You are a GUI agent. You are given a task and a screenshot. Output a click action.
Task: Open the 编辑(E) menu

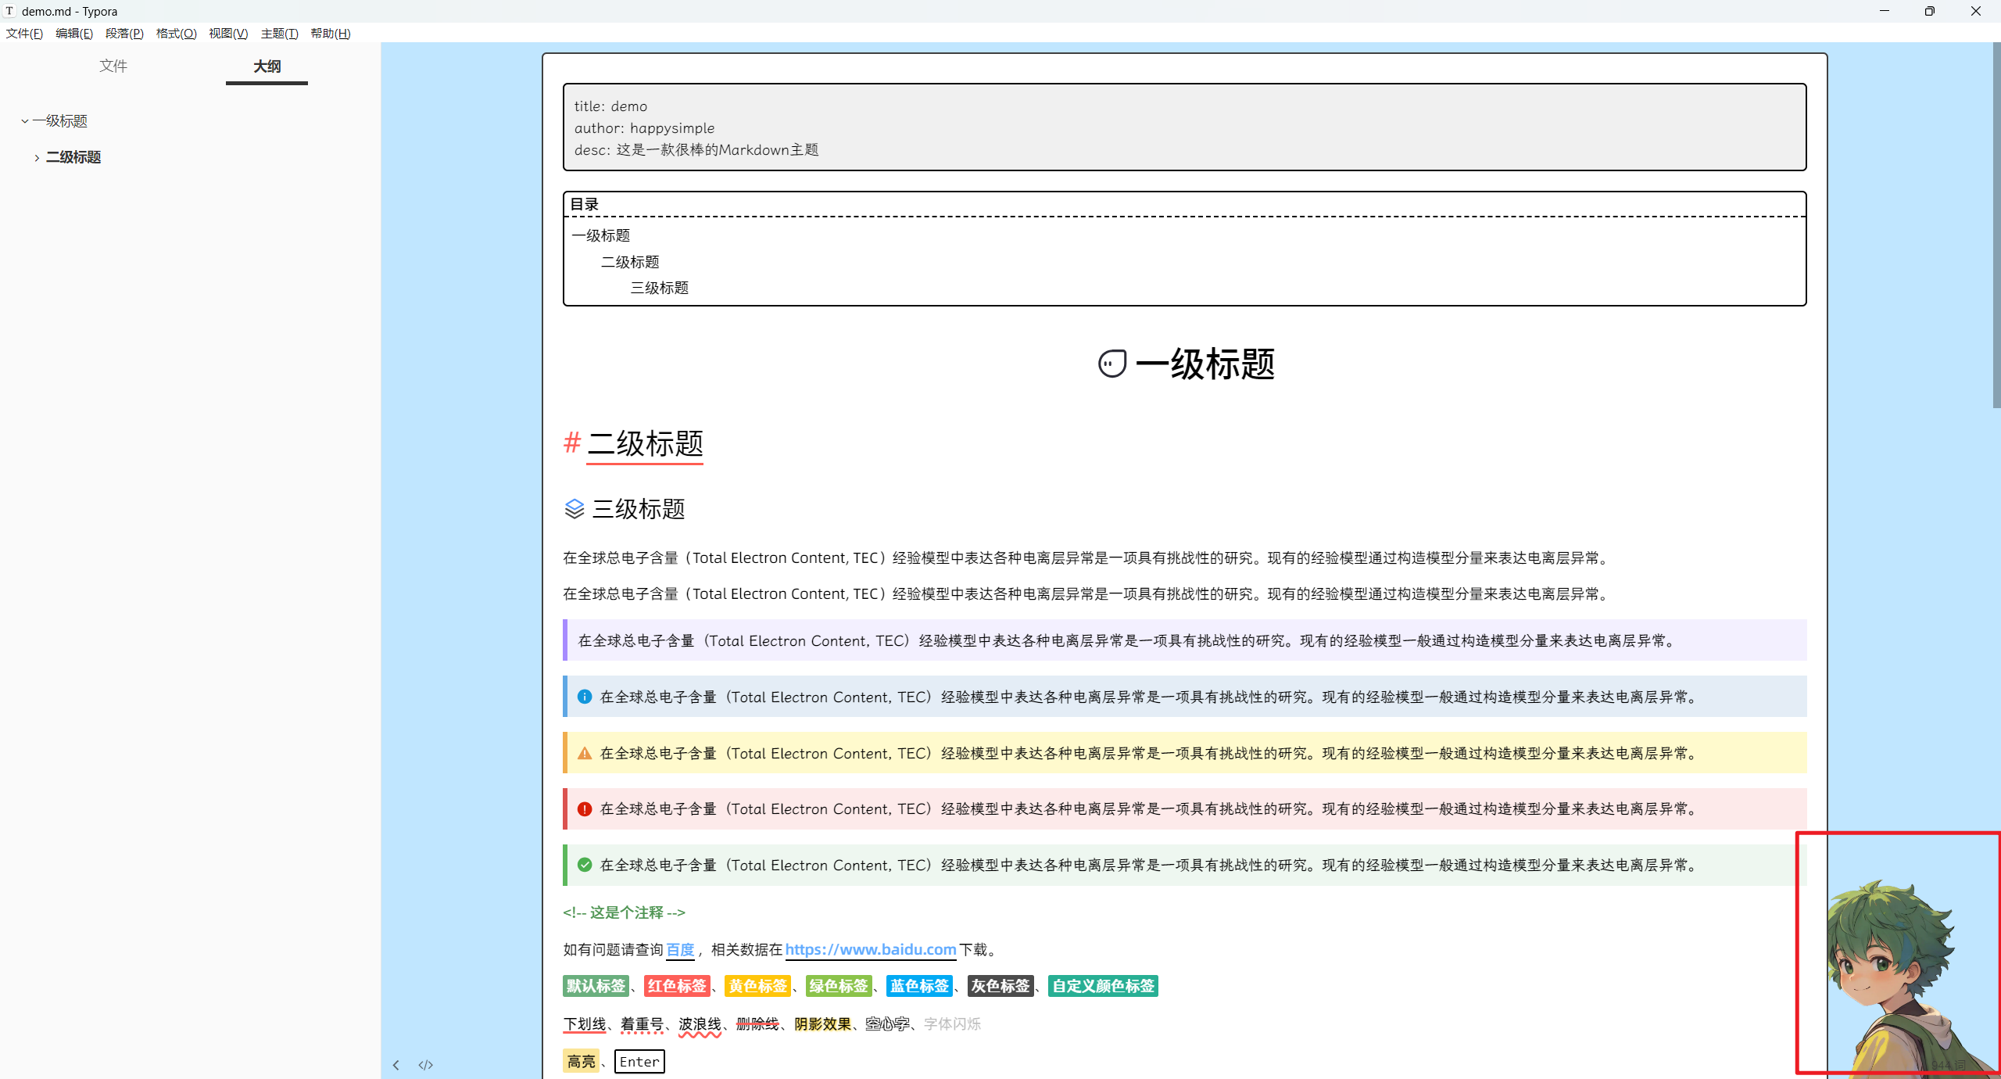[x=74, y=34]
